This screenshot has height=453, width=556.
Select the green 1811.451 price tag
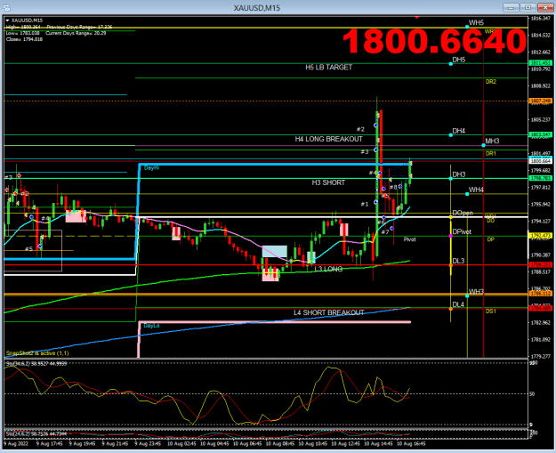pos(541,63)
